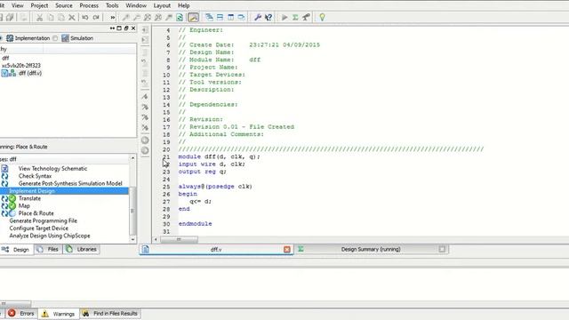Switch to the Libraries tab

(81, 249)
